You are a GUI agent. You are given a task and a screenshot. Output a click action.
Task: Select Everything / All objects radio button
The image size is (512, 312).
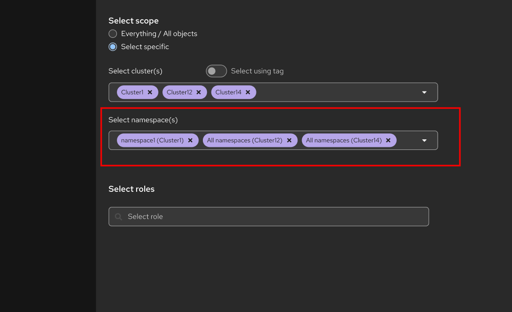113,34
